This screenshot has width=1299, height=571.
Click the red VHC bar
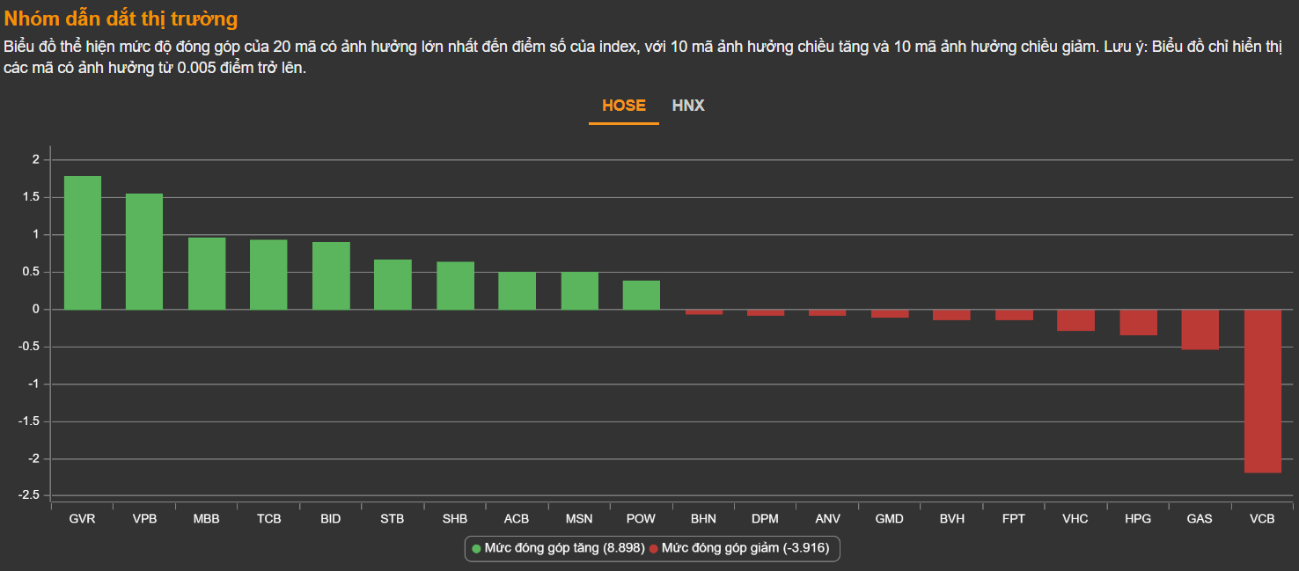point(1075,320)
